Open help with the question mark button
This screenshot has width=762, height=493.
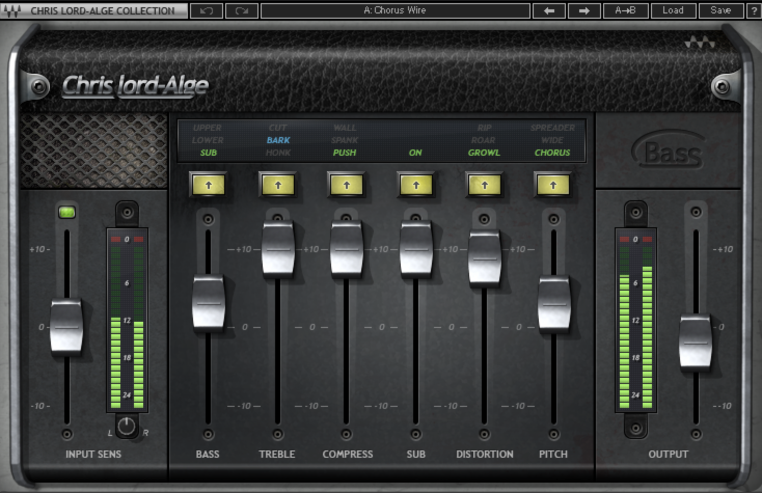[x=754, y=10]
